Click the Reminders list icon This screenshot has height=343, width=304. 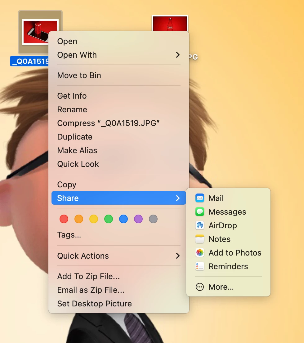[199, 266]
